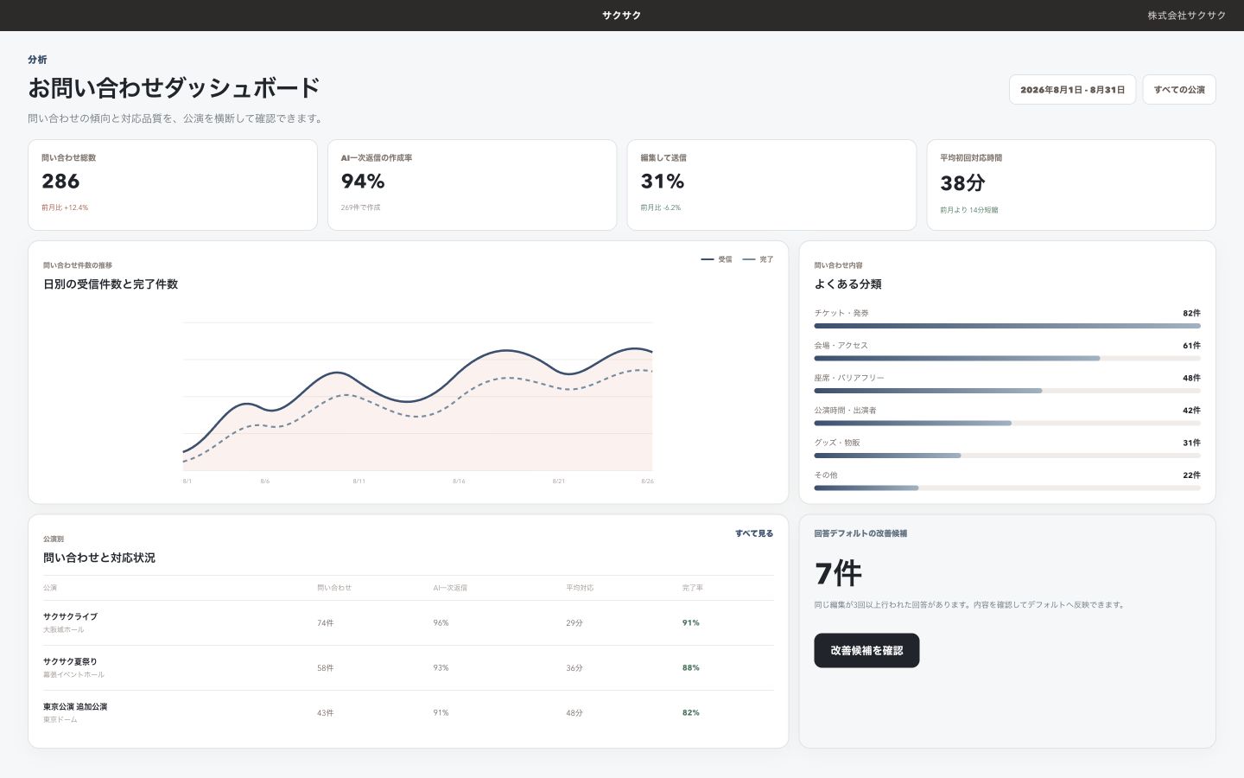Viewport: 1244px width, 778px height.
Task: Toggle the 完了 legend series
Action: pyautogui.click(x=758, y=259)
